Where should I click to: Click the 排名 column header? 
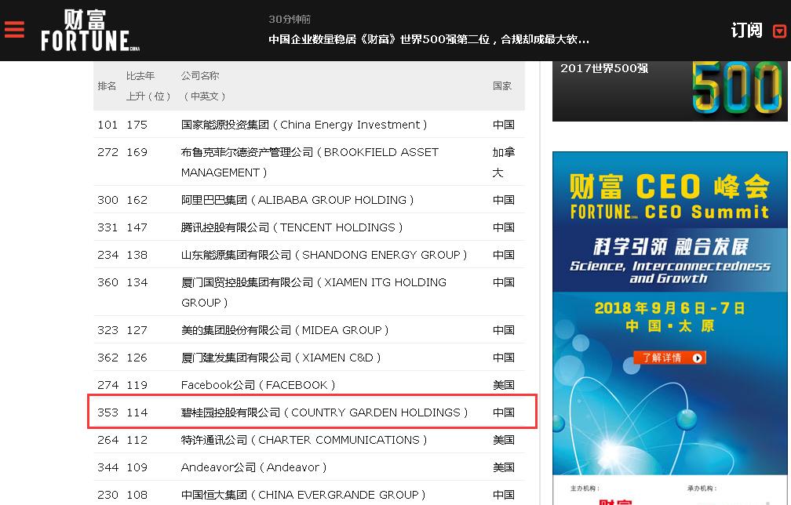point(107,86)
